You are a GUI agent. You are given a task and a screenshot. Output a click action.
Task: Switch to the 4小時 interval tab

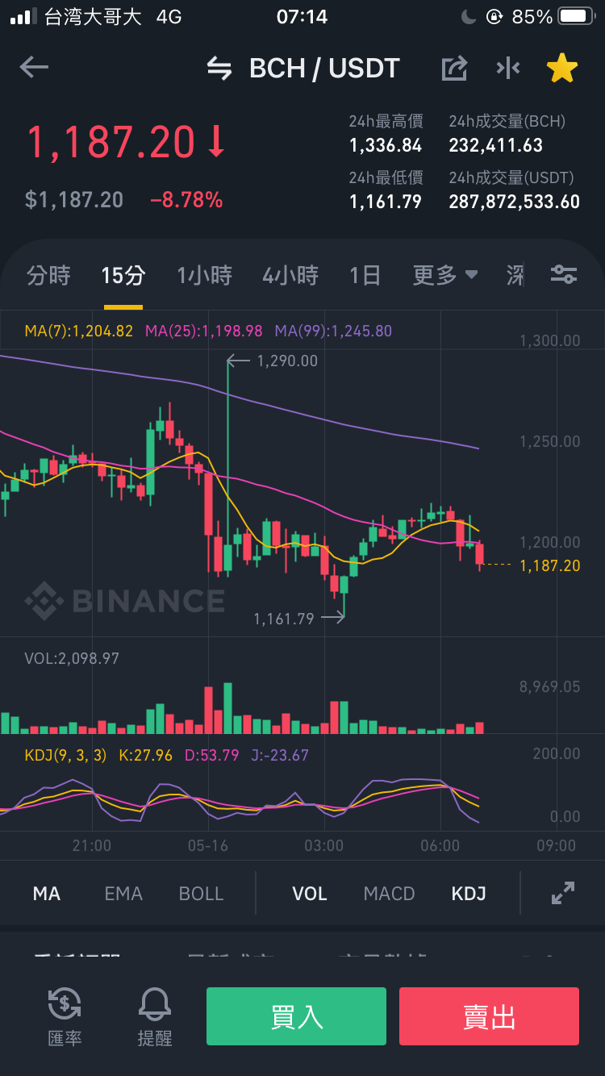(x=290, y=276)
